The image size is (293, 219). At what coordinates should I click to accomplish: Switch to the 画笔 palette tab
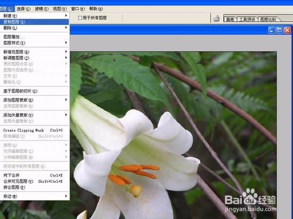[x=230, y=19]
